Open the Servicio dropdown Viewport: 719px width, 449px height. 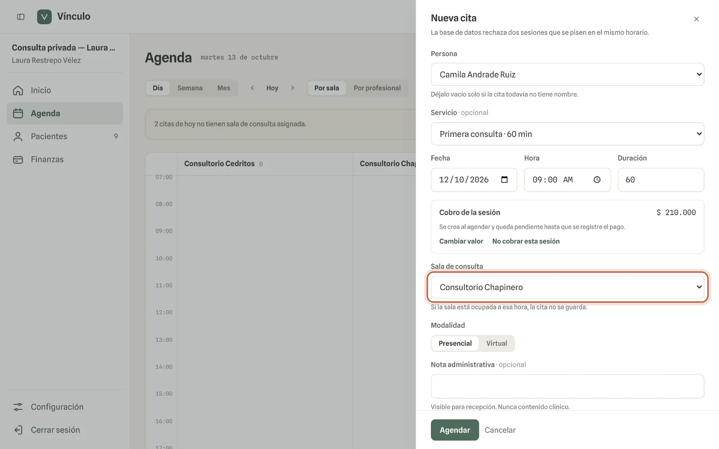[568, 134]
